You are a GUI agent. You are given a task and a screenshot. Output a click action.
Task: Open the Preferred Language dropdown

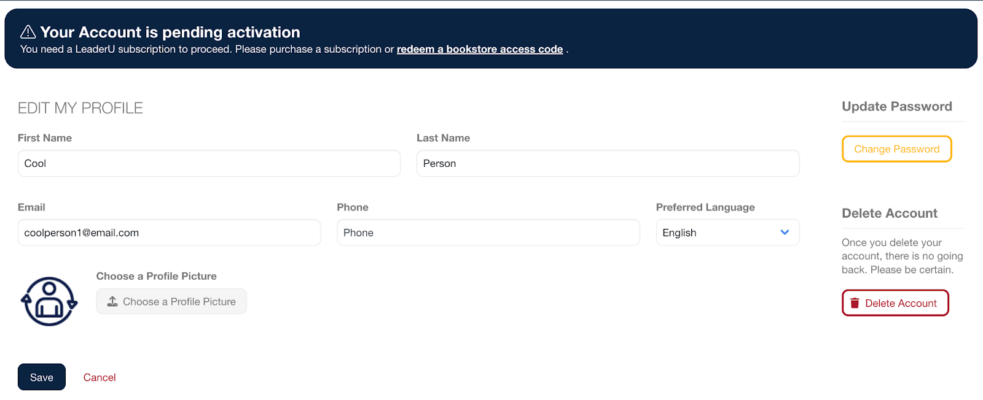[727, 233]
